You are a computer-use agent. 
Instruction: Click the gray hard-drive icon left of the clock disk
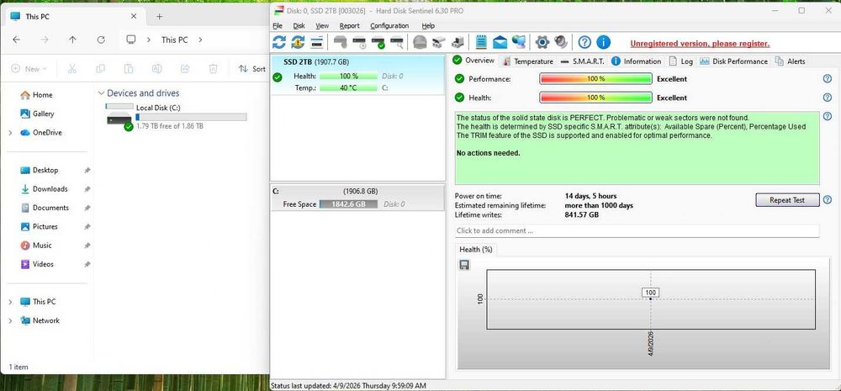(340, 42)
